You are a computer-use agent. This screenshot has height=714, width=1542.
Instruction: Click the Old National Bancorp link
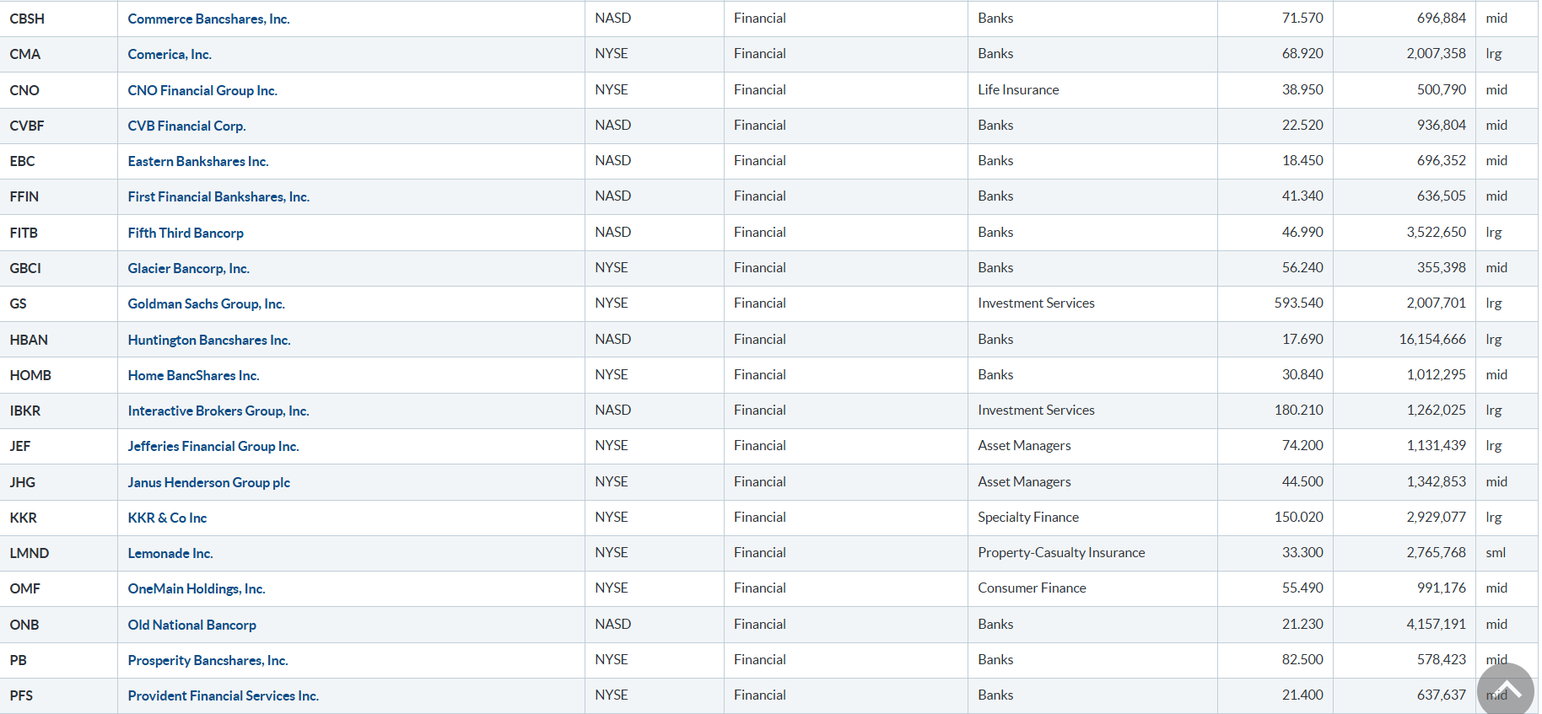pyautogui.click(x=191, y=625)
